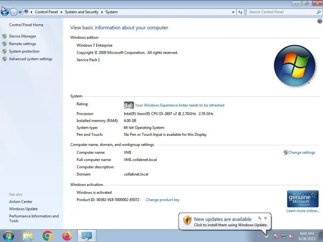This screenshot has width=323, height=242.
Task: Click the New updates are available balloon
Action: [225, 222]
